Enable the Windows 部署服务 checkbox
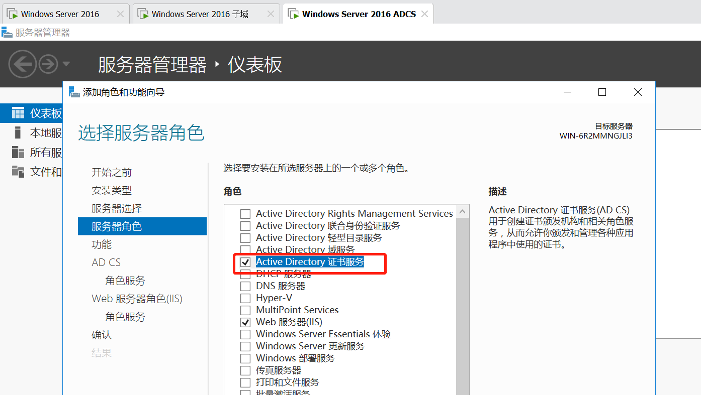This screenshot has height=395, width=701. pos(245,358)
